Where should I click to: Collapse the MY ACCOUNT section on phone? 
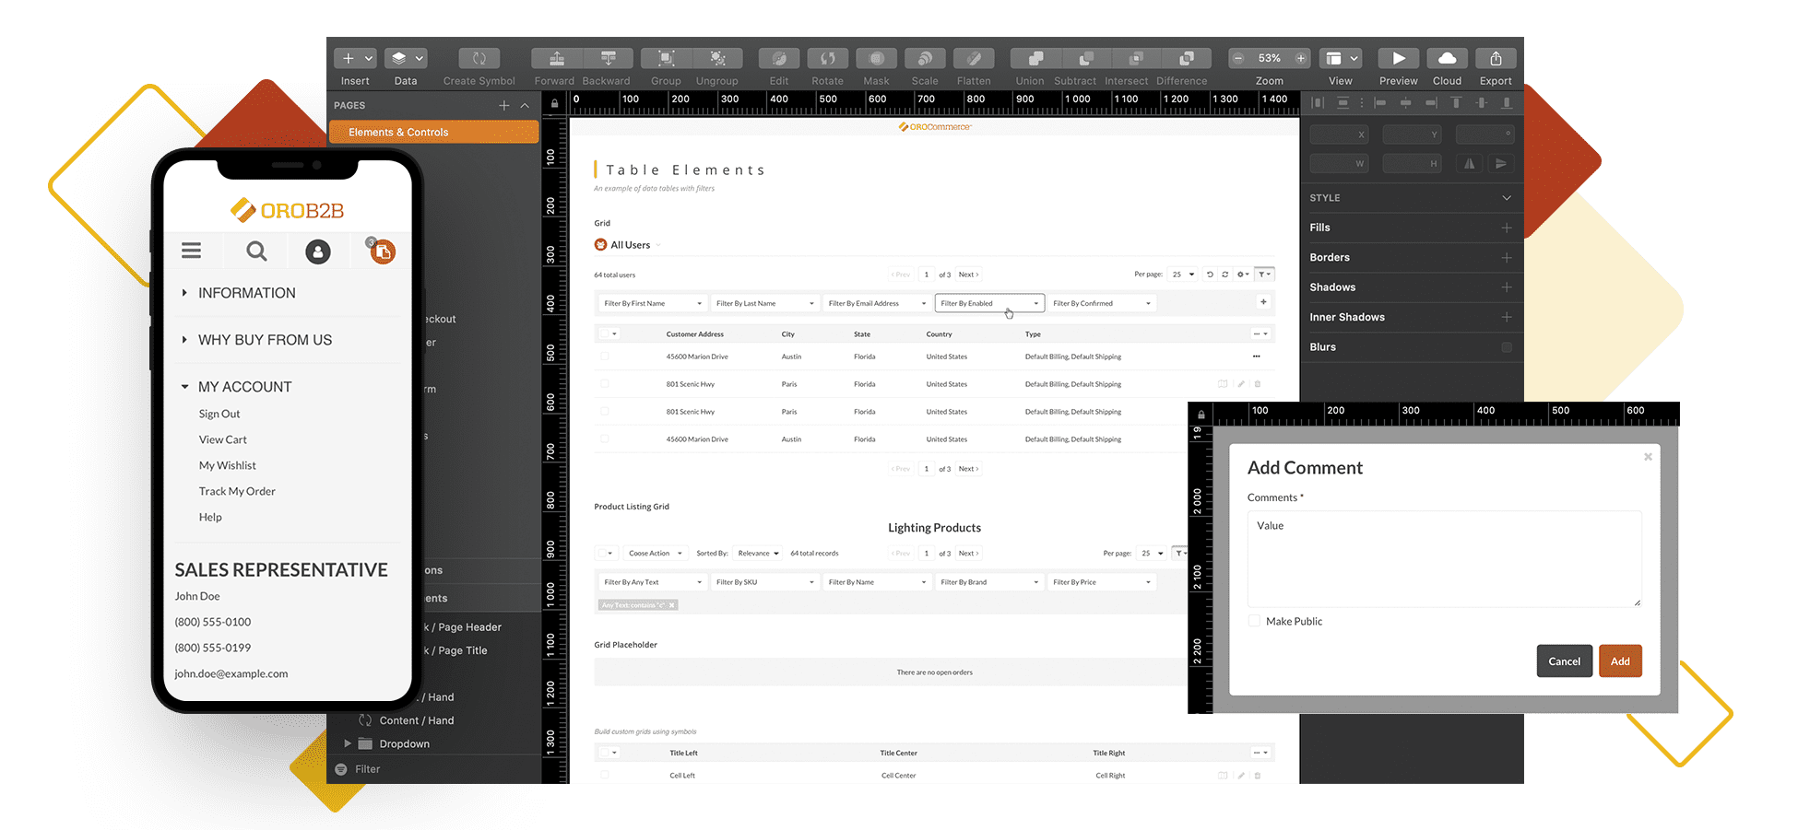[x=184, y=387]
